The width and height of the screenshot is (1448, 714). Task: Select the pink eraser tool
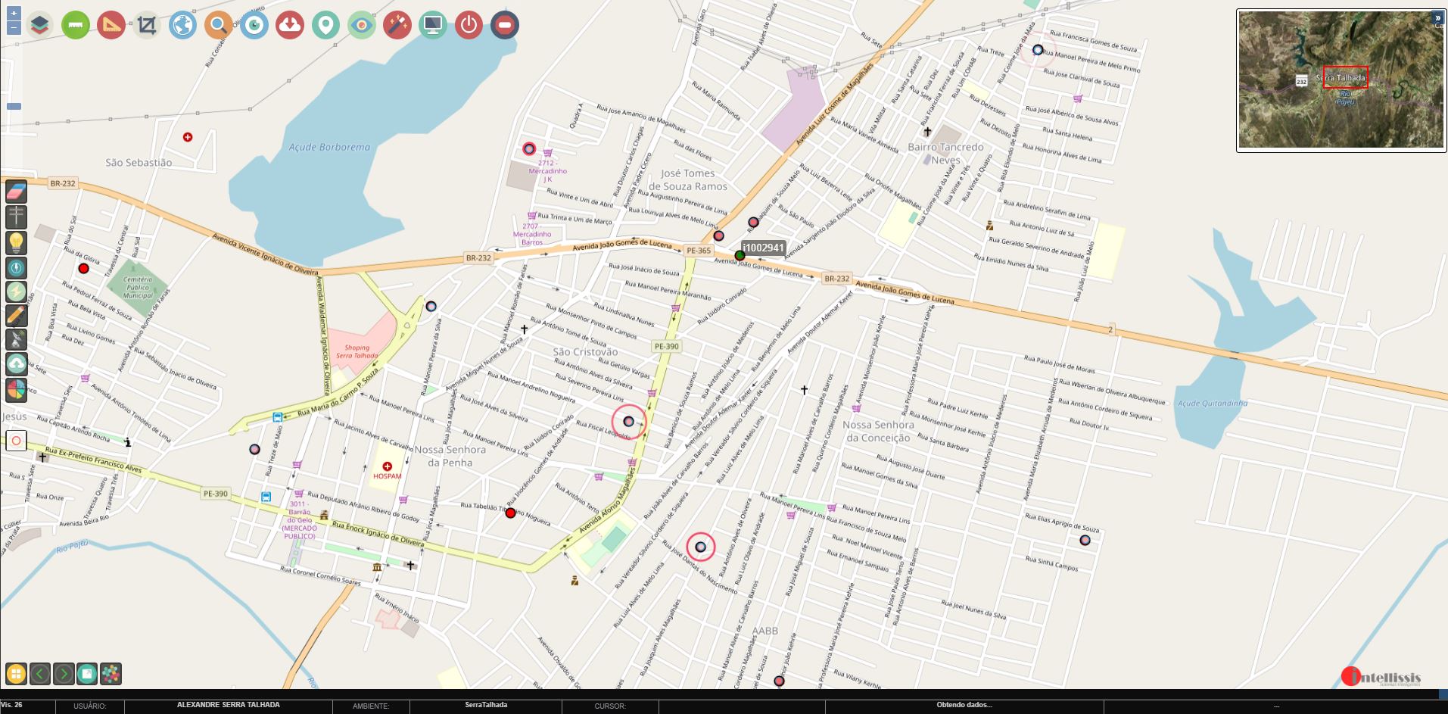[x=16, y=192]
